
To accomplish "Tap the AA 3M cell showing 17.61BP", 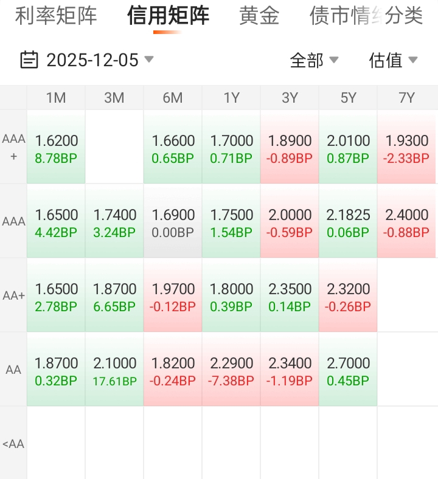I will [x=114, y=371].
